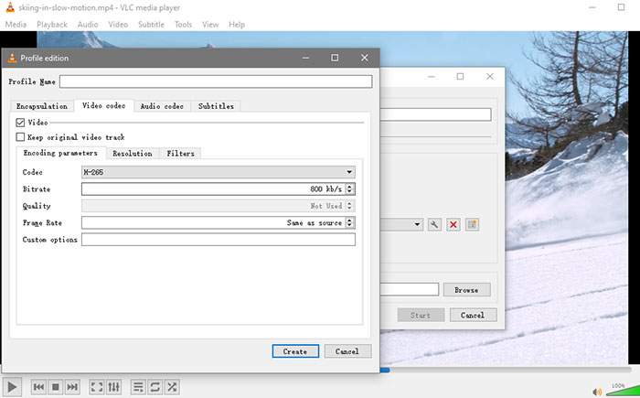The height and width of the screenshot is (398, 640).
Task: Maximize the VLC main window
Action: 621,7
